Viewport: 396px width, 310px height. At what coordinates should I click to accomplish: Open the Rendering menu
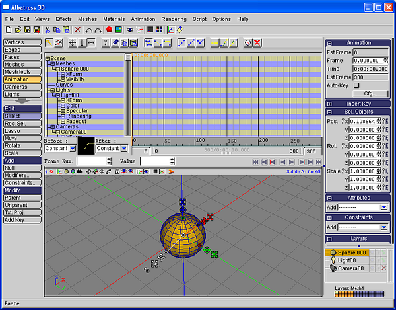click(x=174, y=19)
